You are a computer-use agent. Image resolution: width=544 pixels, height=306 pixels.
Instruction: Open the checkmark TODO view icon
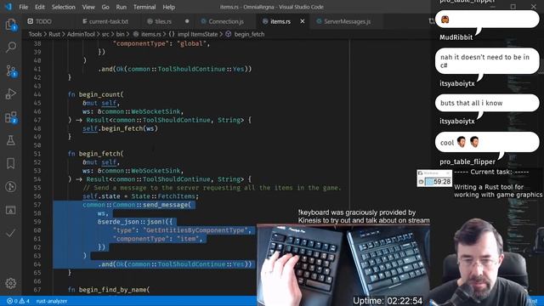(x=11, y=233)
